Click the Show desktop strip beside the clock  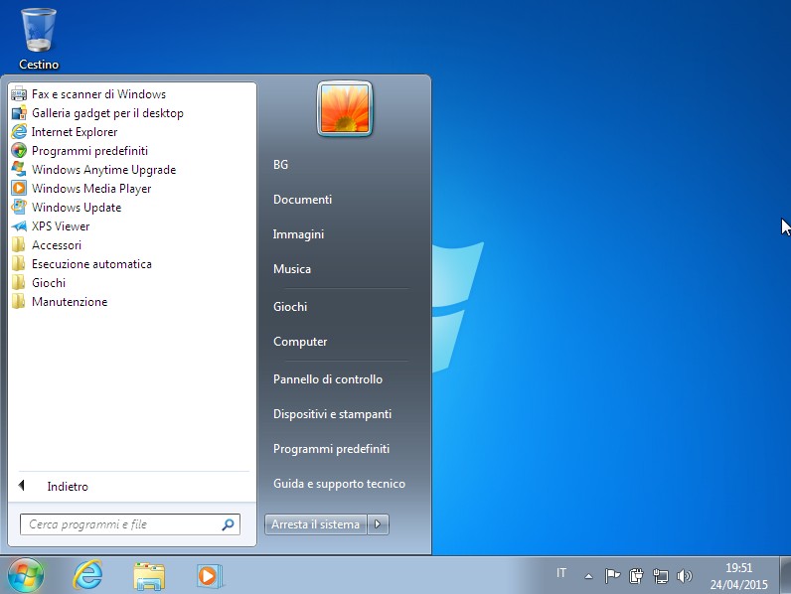pos(785,575)
